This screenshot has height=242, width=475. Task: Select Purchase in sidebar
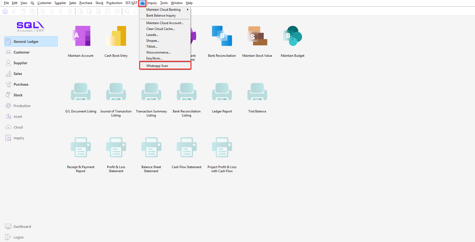click(31, 84)
